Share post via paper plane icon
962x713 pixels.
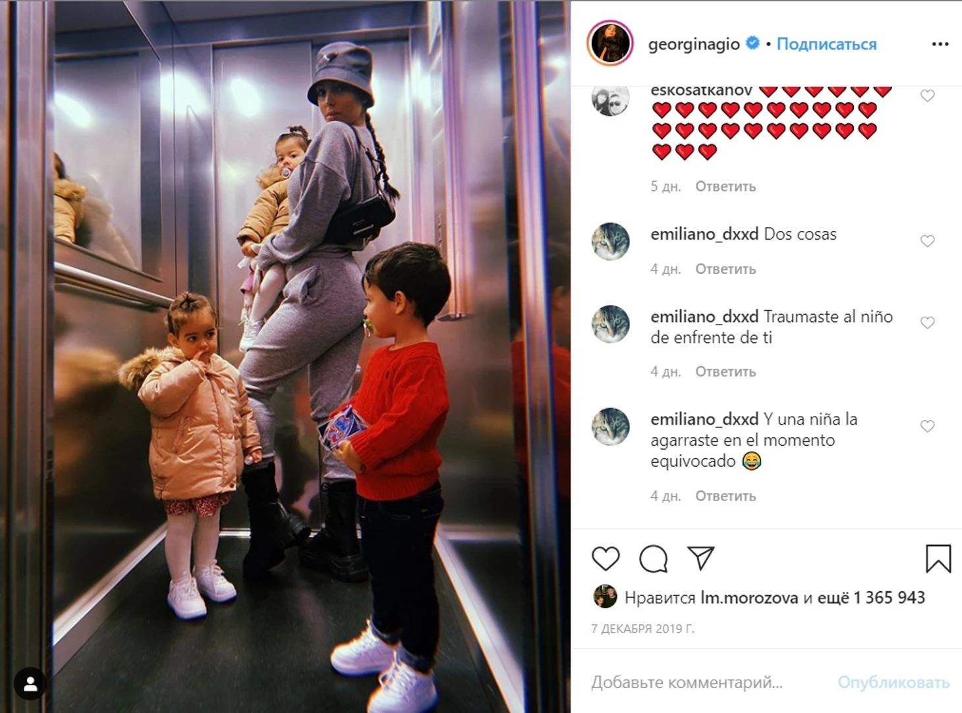pos(700,558)
